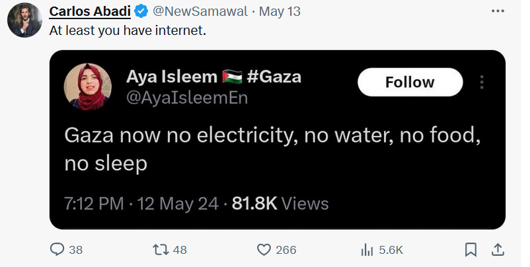This screenshot has width=530, height=267.
Task: Open Carlos Abadi profile name link
Action: pyautogui.click(x=90, y=12)
